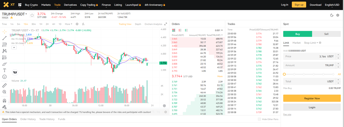Open Total(TRUMP) column dropdown
This screenshot has width=344, height=127.
215,35
